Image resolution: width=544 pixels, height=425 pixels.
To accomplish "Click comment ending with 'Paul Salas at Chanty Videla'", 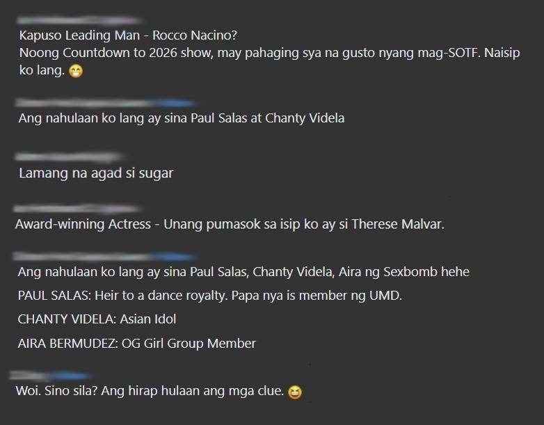I will 182,118.
